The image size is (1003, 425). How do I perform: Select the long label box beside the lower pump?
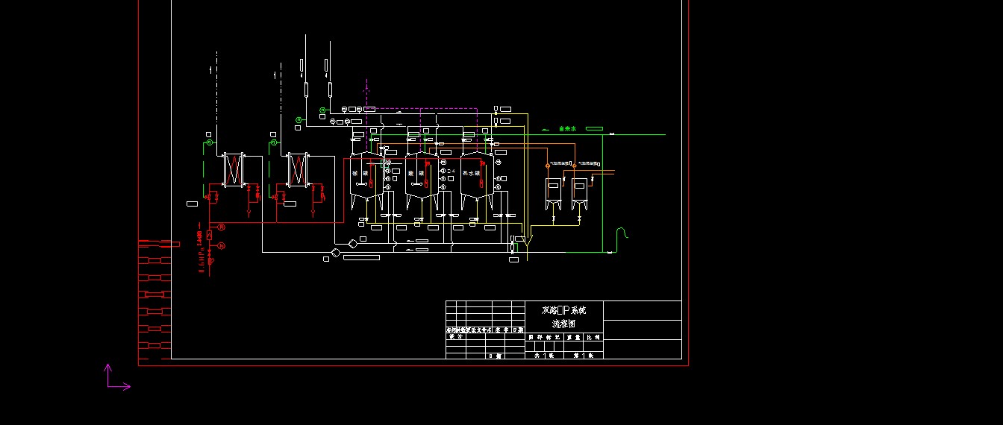361,257
